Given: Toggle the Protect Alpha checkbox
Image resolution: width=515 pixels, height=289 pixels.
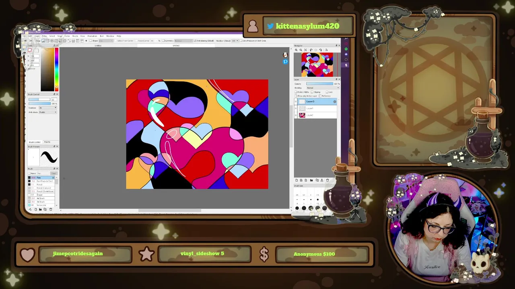Looking at the screenshot, I should point(296,92).
